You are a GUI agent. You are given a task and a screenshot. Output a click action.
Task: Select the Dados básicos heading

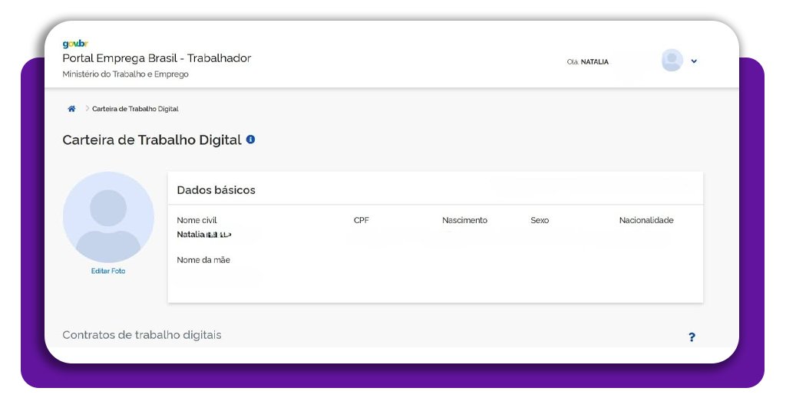(216, 189)
